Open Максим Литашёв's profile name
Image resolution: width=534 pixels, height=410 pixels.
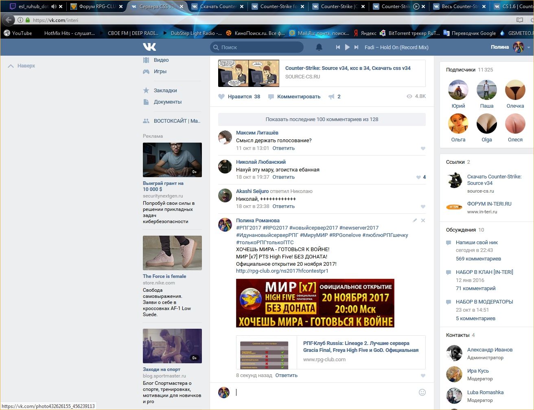tap(257, 132)
